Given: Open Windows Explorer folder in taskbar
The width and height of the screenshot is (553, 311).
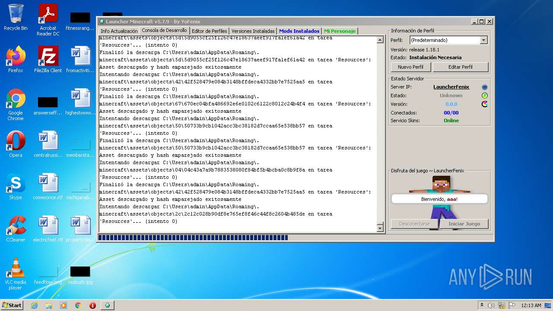Looking at the screenshot, I should (x=49, y=305).
